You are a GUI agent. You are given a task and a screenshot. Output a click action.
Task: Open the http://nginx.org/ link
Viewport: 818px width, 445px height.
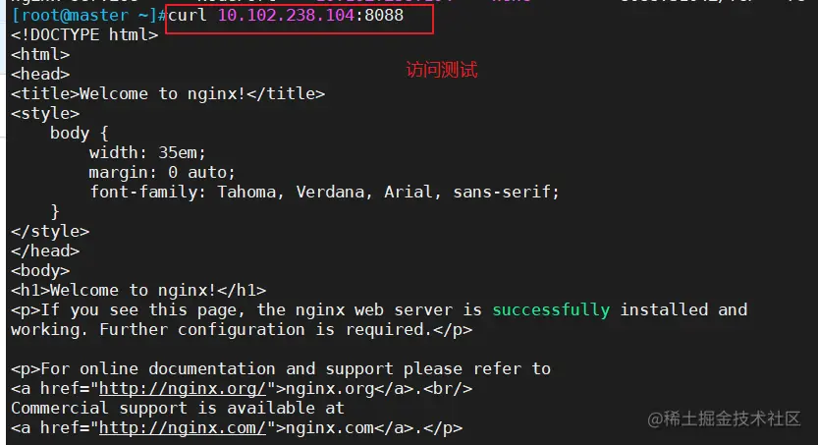point(183,389)
